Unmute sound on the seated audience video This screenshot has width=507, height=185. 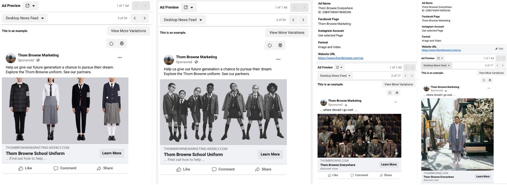point(397,153)
